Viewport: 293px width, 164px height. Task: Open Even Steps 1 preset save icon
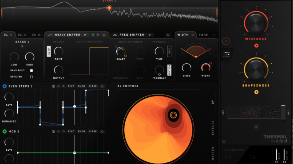pos(53,86)
